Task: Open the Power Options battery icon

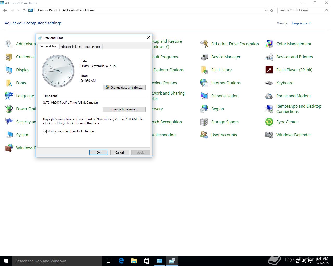Action: pos(9,109)
